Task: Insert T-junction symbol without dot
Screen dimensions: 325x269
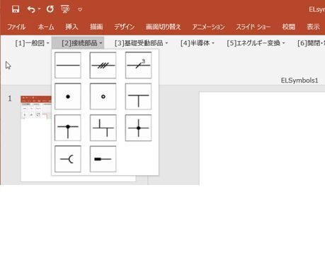Action: [x=138, y=96]
